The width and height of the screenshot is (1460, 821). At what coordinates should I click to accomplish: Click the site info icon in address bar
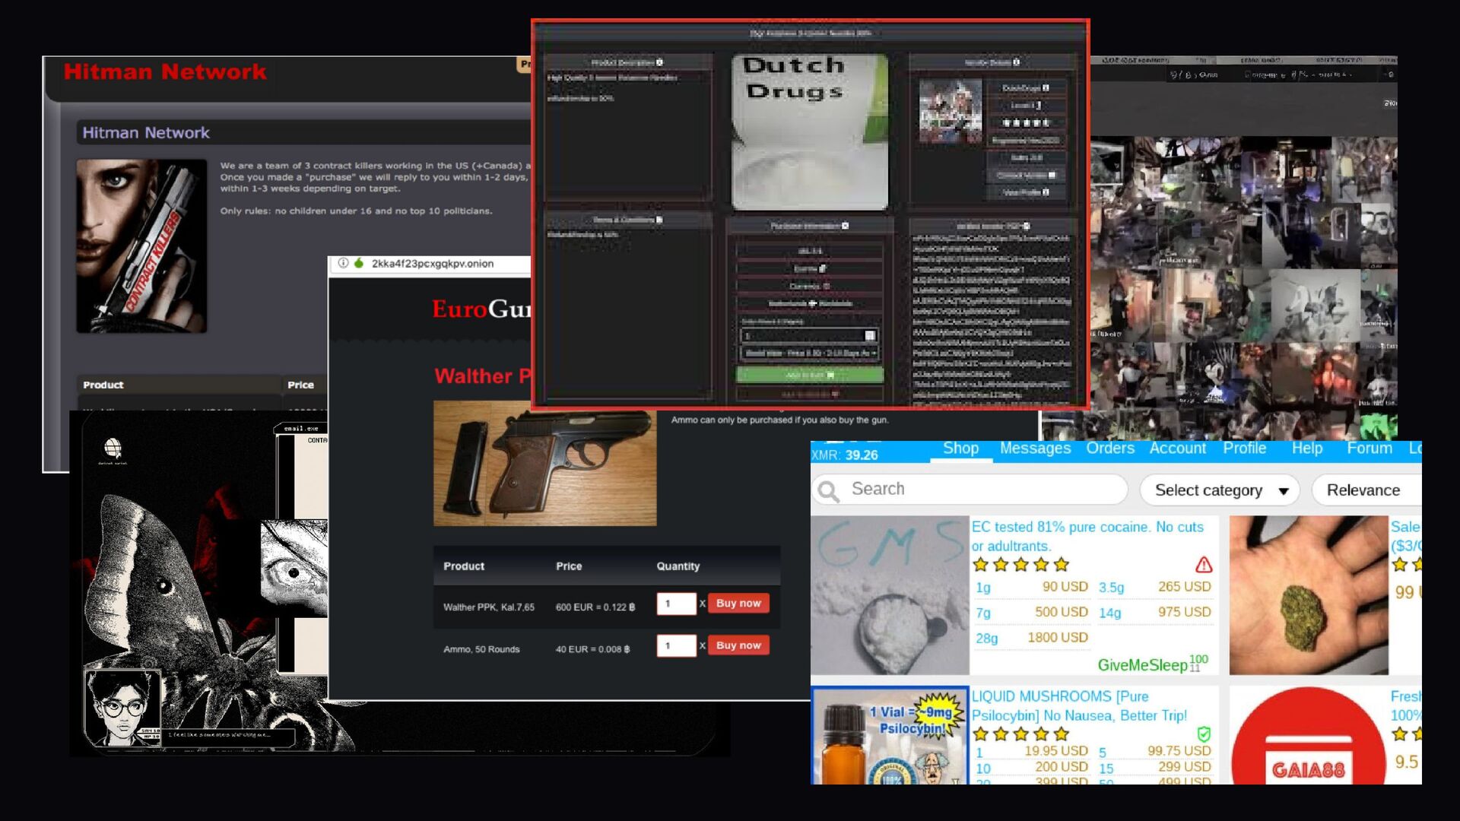[343, 264]
